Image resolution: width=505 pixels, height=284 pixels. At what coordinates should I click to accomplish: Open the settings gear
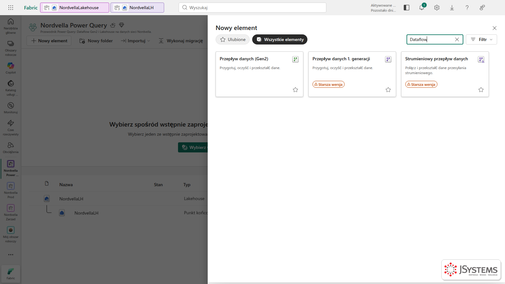437,8
